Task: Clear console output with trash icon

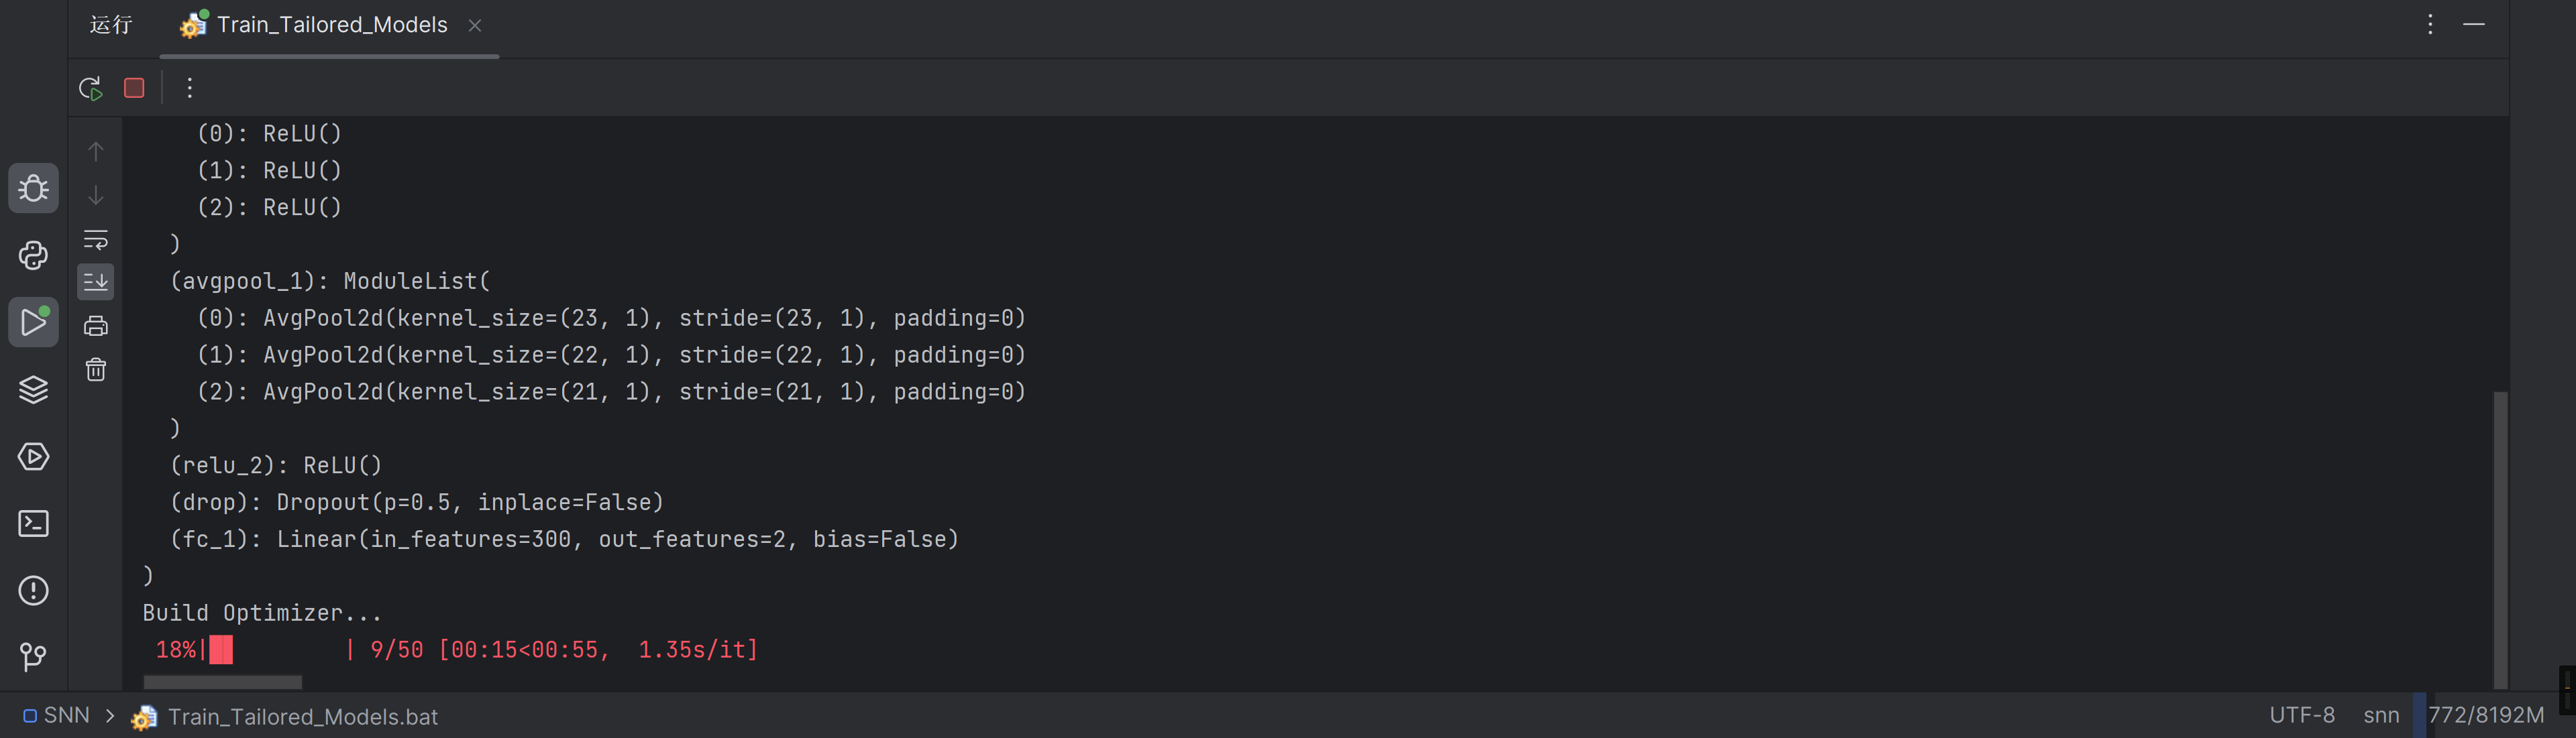Action: [x=96, y=369]
